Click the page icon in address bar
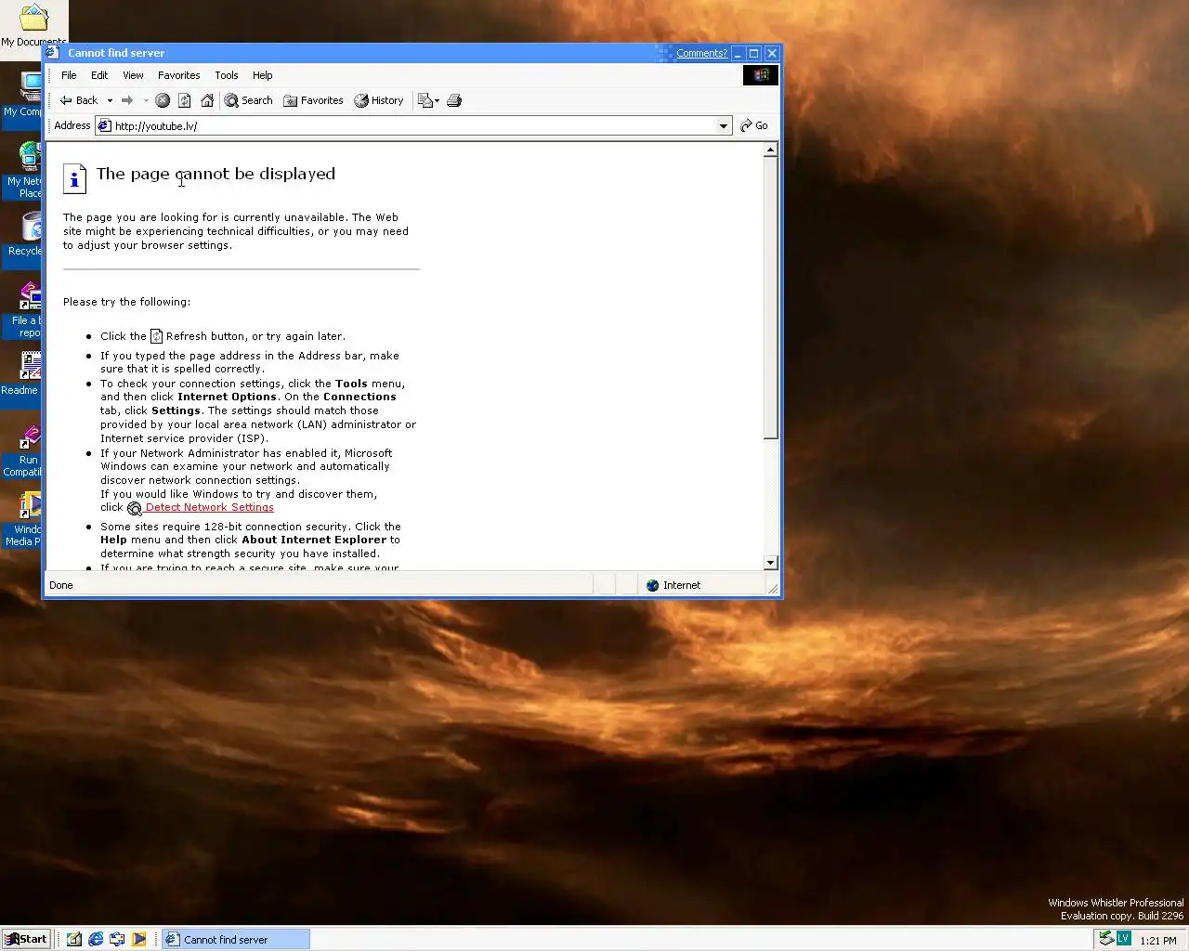Screen dimensions: 1189x951 click(105, 125)
